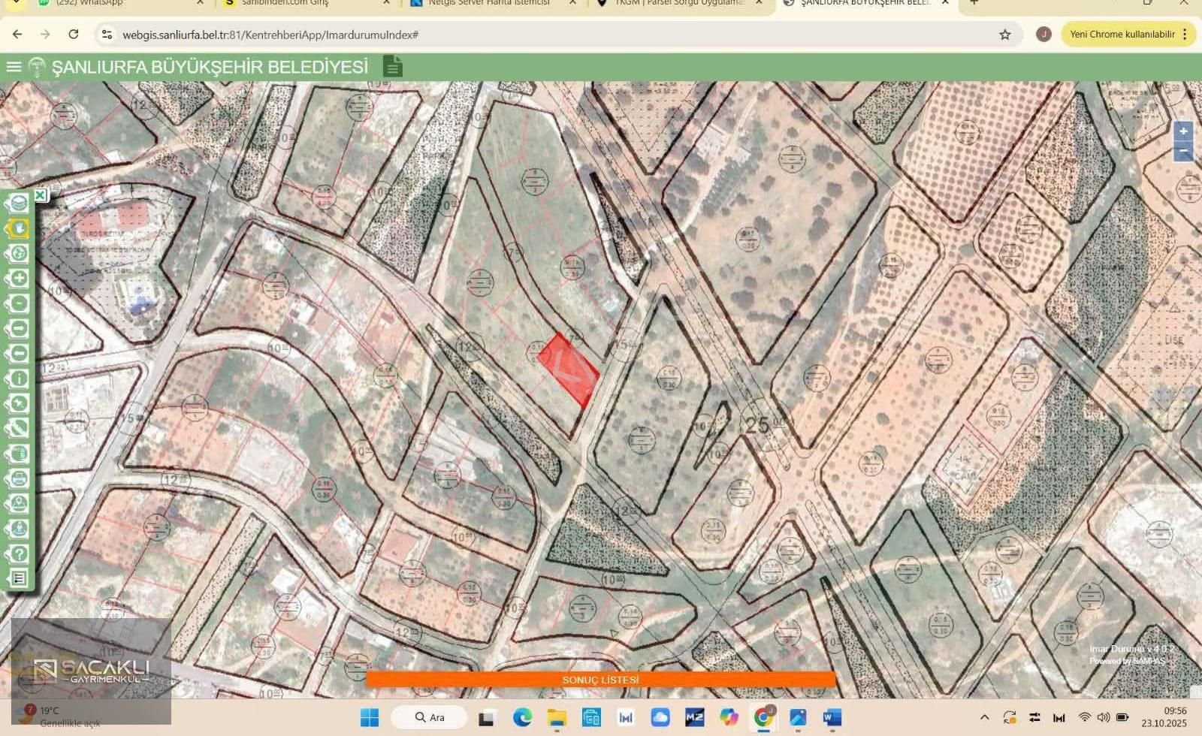Click the Yeni Chrome kullanılabilir button
Image resolution: width=1202 pixels, height=736 pixels.
tap(1122, 35)
